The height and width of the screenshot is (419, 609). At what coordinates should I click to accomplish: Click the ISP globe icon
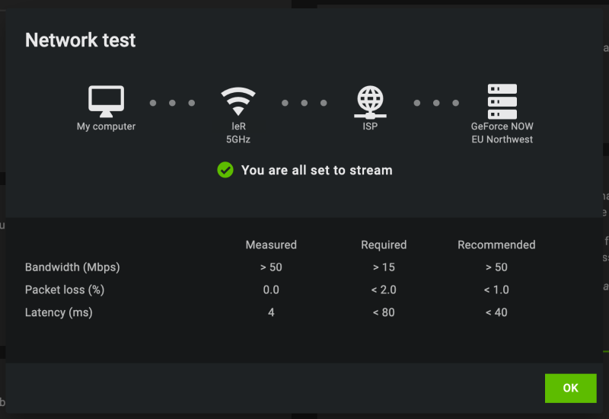pyautogui.click(x=370, y=101)
